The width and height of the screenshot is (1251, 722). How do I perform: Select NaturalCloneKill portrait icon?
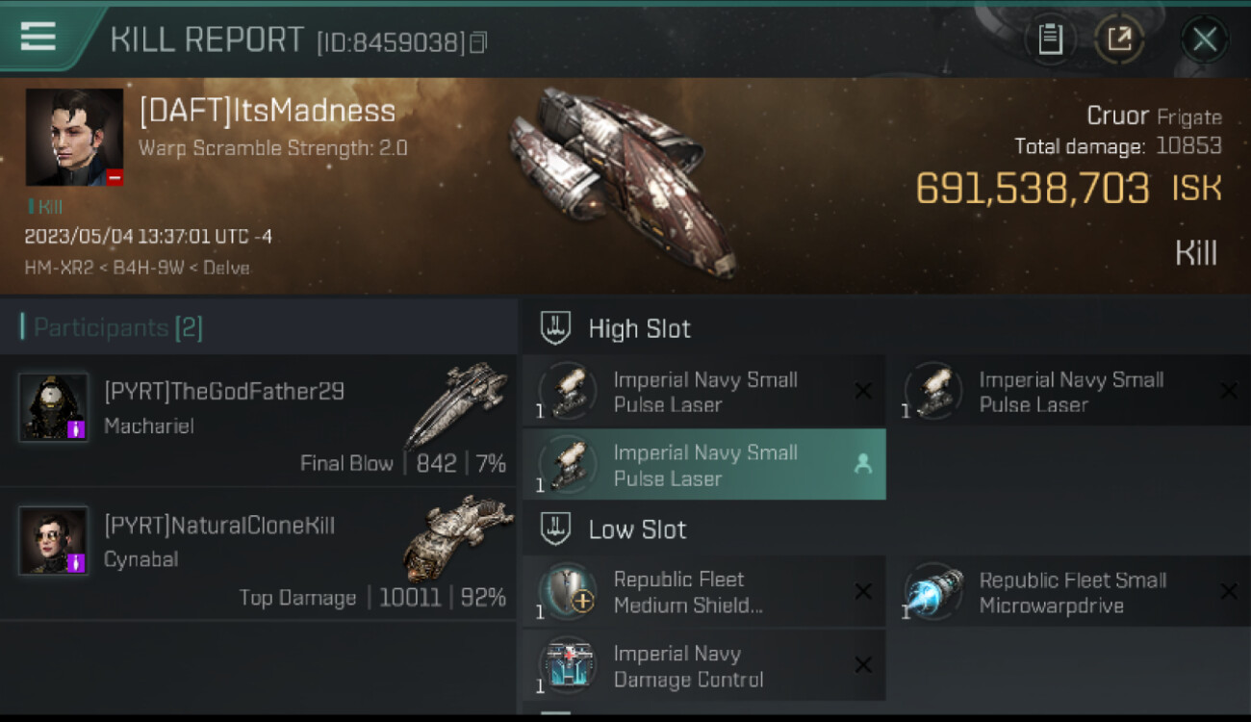(x=54, y=541)
